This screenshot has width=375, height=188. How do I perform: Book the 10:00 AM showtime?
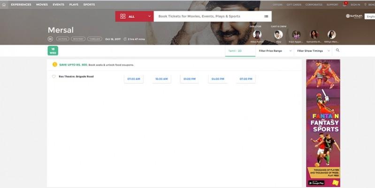[x=161, y=79]
